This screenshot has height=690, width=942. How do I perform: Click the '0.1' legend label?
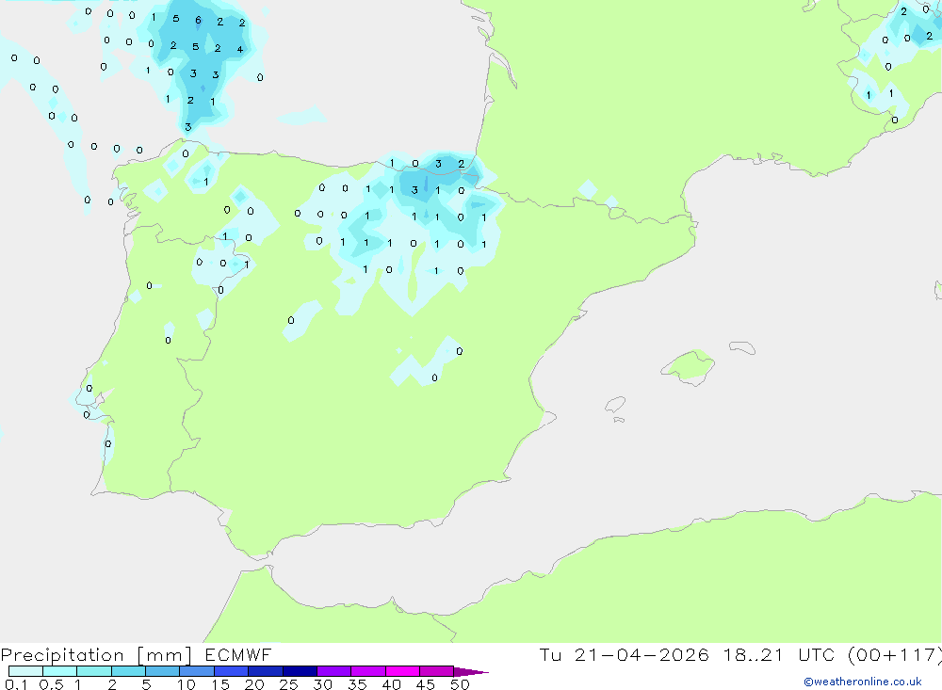tap(16, 684)
